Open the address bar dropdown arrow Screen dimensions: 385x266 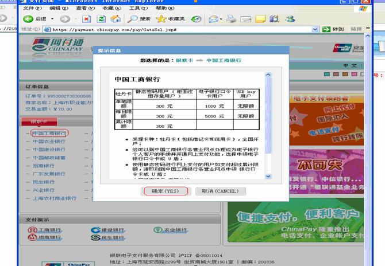(x=315, y=29)
